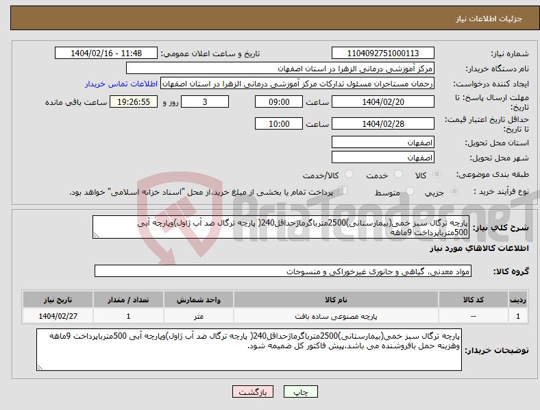Open the اطلاعات تماس خریدار link
The height and width of the screenshot is (410, 540).
tap(121, 84)
